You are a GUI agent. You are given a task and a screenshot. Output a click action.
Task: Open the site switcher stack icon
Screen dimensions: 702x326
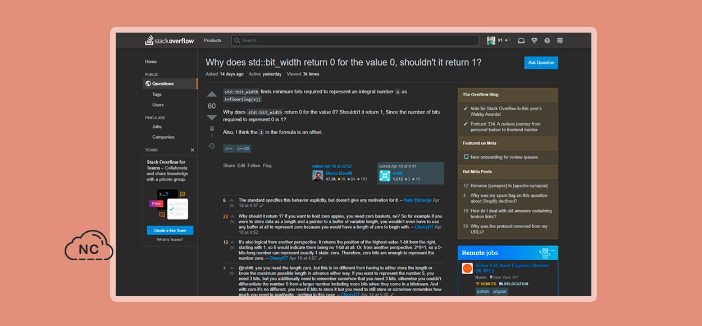point(559,40)
